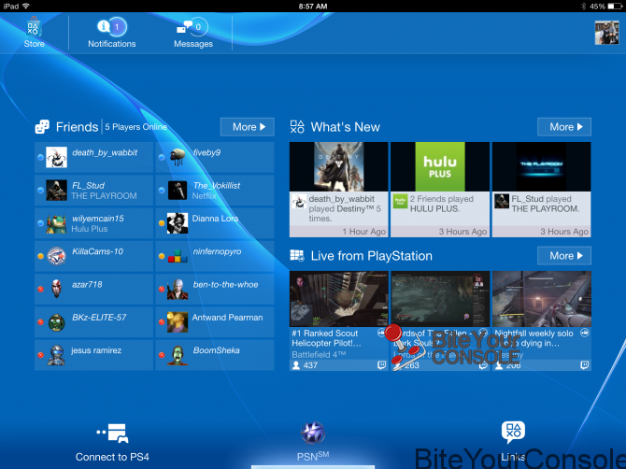This screenshot has height=469, width=626.
Task: Open THE PLAYROOM activity thumbnail
Action: pos(541,166)
